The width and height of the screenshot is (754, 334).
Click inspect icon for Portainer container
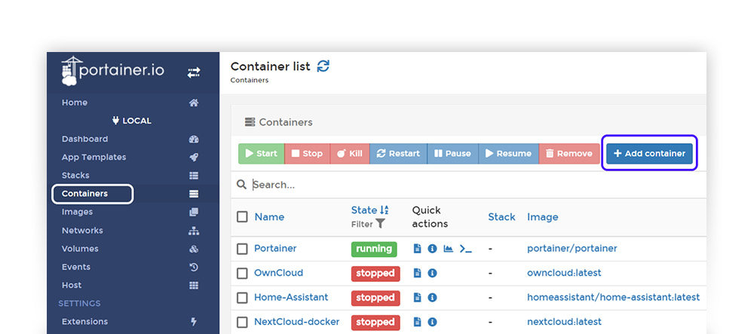(432, 249)
